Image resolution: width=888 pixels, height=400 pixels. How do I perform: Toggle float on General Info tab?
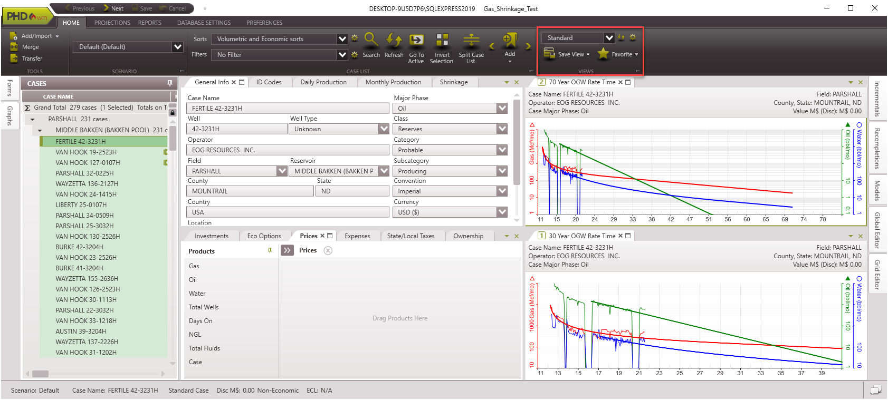coord(242,82)
